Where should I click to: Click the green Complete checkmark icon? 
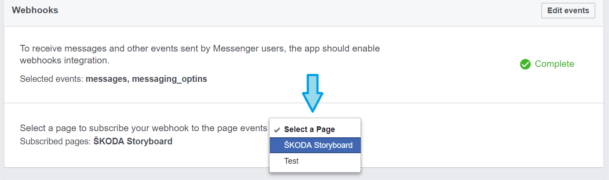pos(525,64)
